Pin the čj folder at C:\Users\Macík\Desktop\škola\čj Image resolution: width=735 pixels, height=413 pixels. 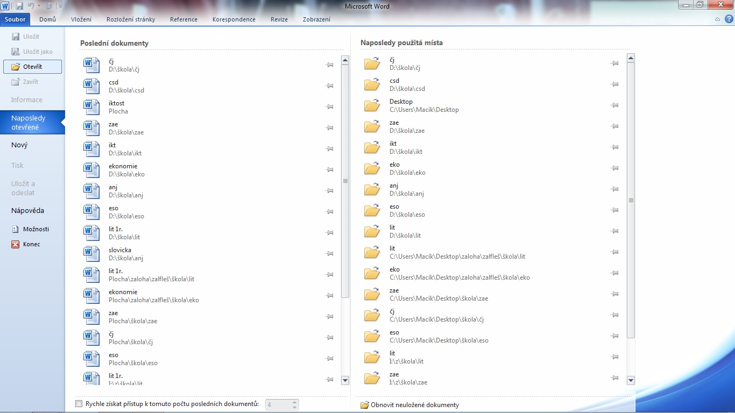click(x=614, y=315)
